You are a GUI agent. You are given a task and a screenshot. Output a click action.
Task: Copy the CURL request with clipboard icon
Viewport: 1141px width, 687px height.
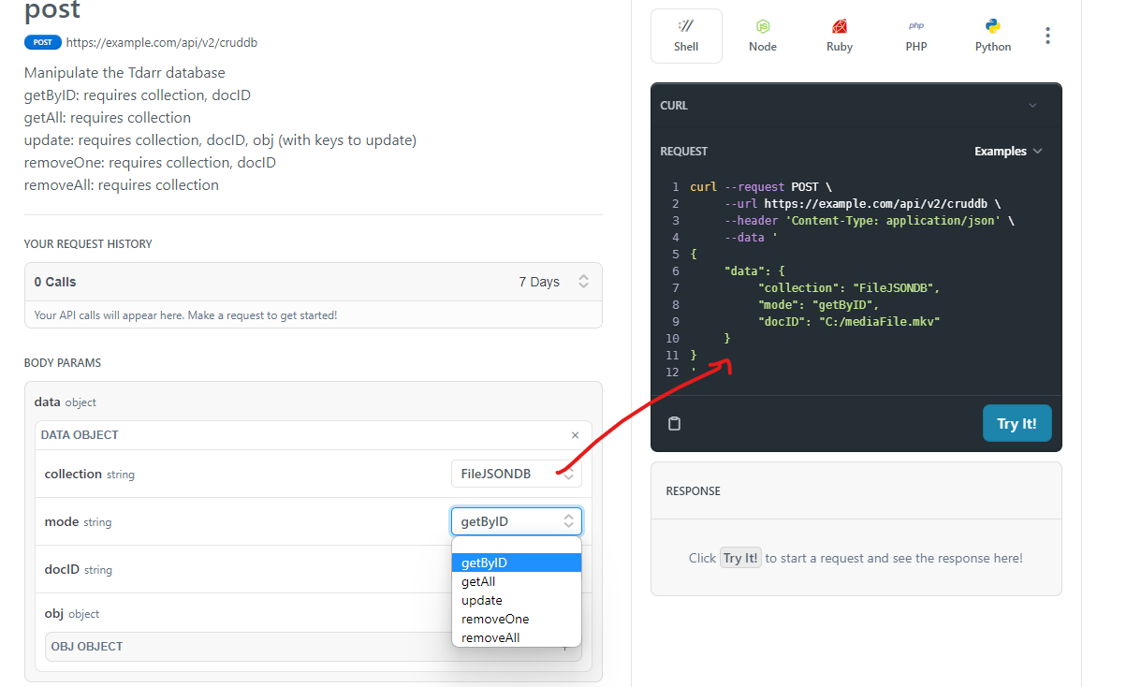pyautogui.click(x=674, y=423)
